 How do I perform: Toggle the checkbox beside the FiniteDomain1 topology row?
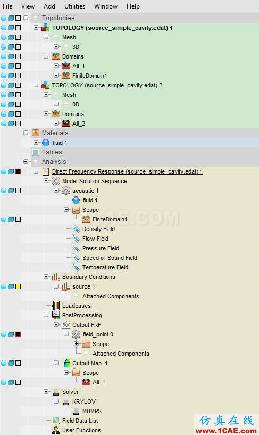point(18,76)
